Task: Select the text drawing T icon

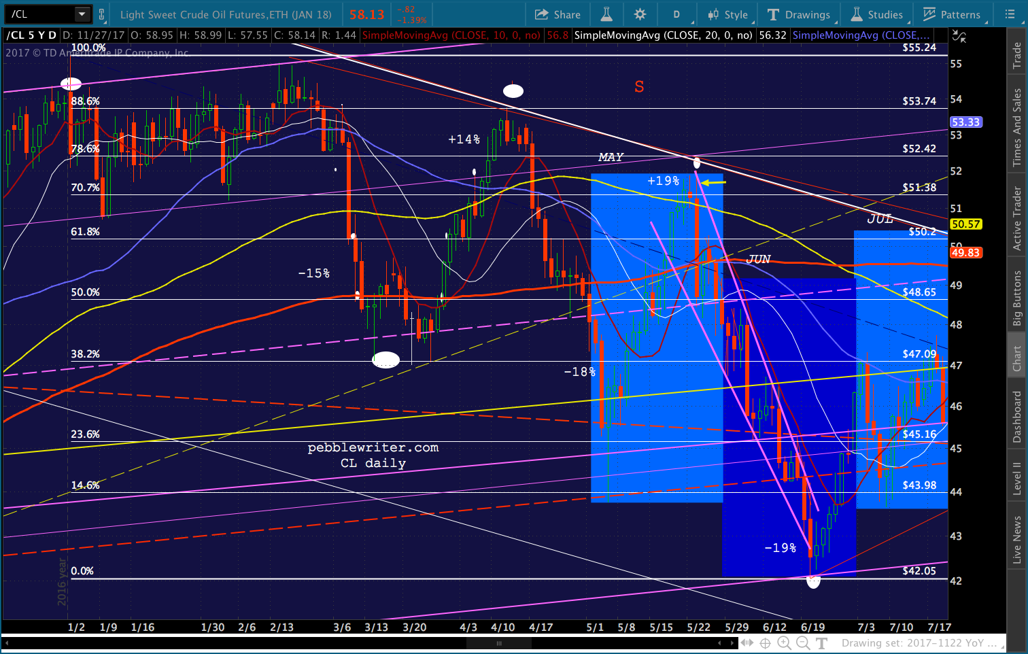Action: click(x=821, y=643)
